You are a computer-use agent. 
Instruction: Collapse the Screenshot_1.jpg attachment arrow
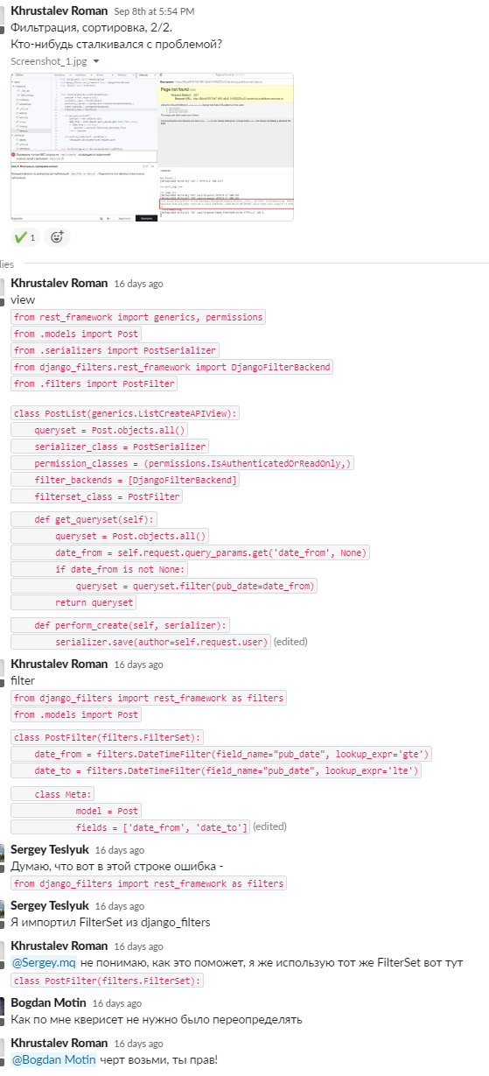point(96,62)
